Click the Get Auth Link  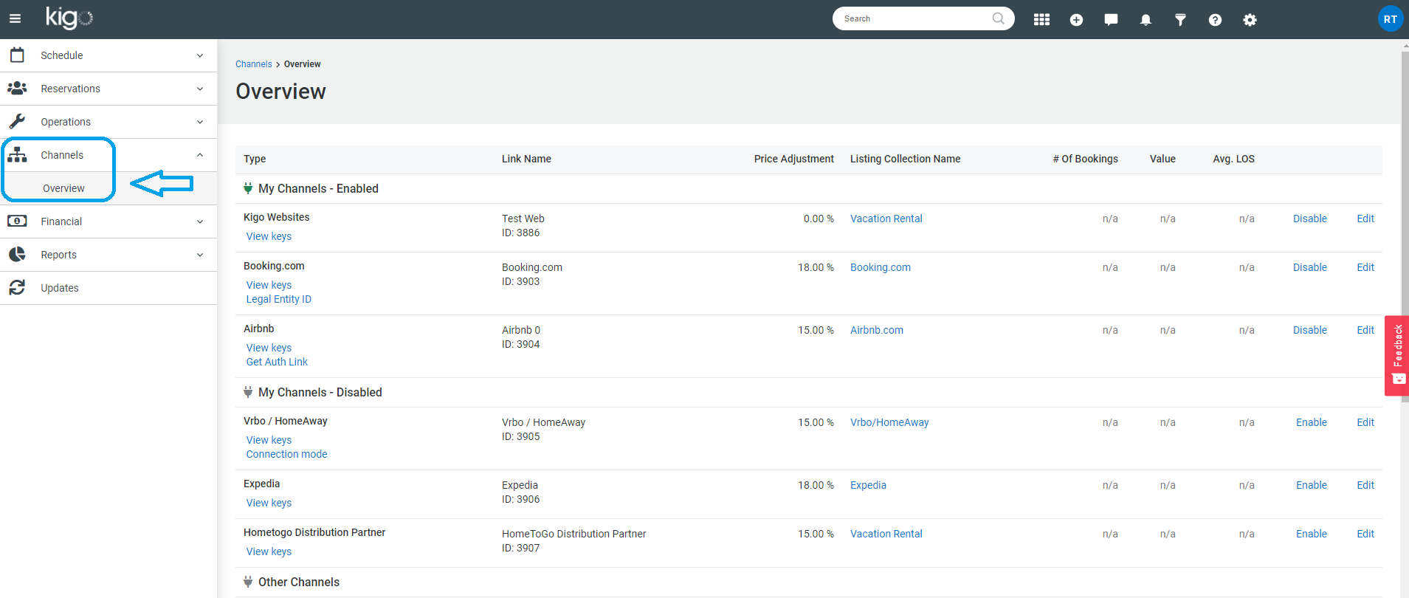(277, 362)
